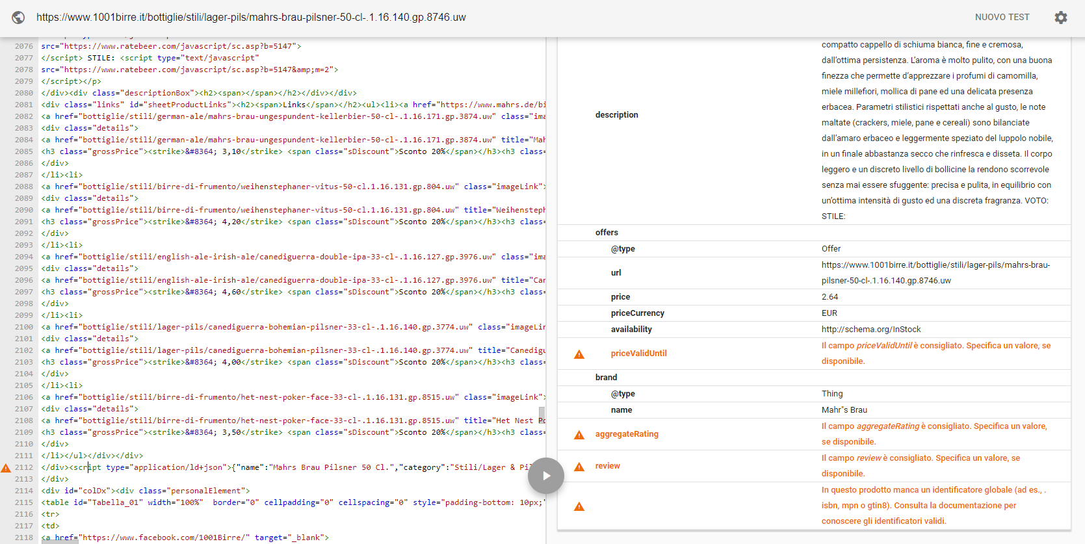Click the review field label

click(607, 466)
